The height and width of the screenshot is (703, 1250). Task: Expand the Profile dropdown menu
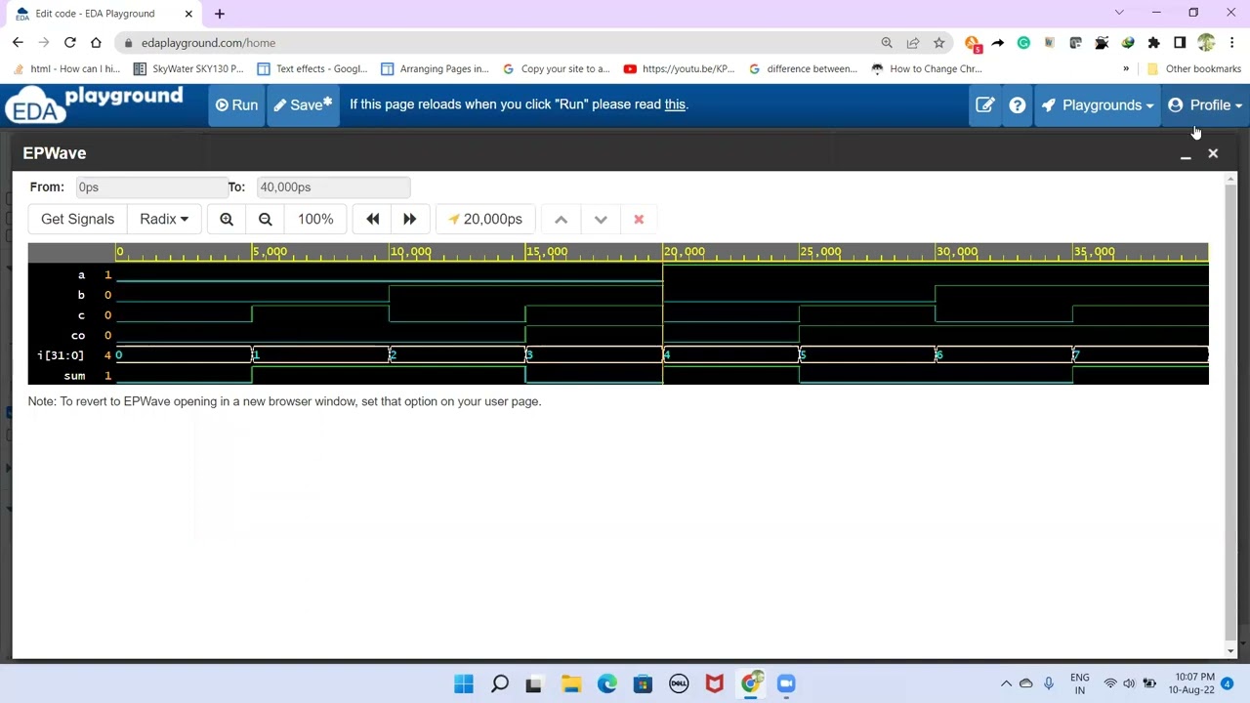tap(1204, 105)
